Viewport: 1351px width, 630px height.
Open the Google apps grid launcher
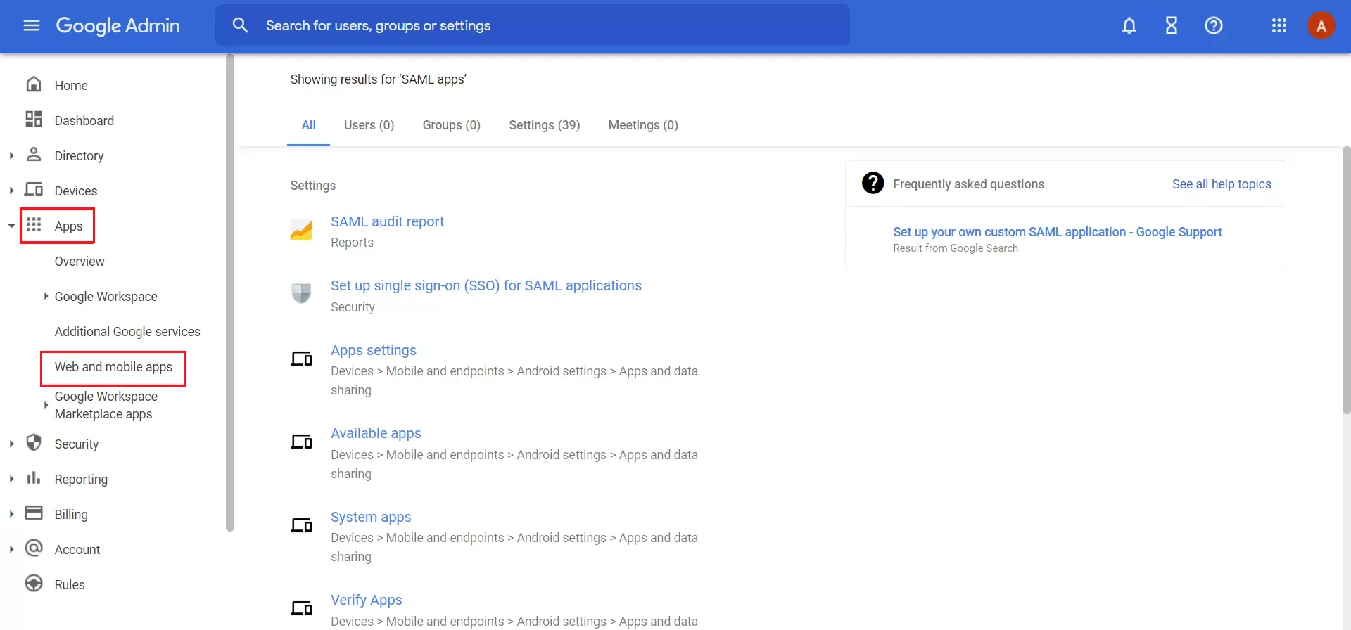[x=1279, y=26]
